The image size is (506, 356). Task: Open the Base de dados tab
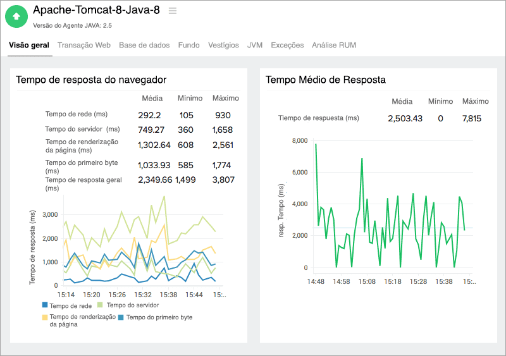click(x=144, y=46)
